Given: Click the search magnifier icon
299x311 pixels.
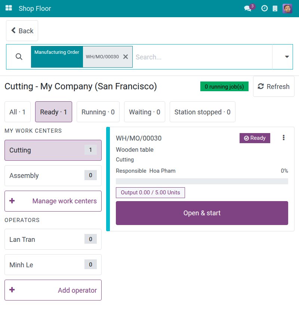Looking at the screenshot, I should 19,57.
